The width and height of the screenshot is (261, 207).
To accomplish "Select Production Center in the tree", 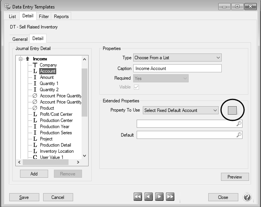I will click(x=56, y=120).
